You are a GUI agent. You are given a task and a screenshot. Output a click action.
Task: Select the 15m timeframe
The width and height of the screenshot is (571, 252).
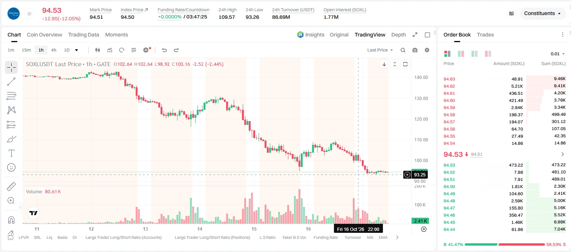tap(26, 50)
